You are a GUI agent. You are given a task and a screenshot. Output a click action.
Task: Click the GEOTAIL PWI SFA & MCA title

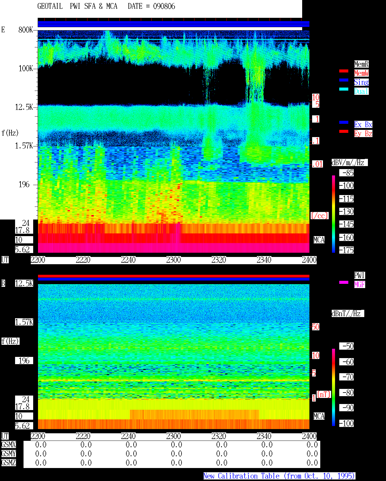(77, 6)
